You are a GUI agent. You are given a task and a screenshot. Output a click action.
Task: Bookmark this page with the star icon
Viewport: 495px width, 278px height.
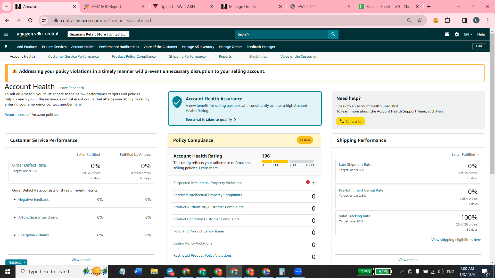[420, 20]
